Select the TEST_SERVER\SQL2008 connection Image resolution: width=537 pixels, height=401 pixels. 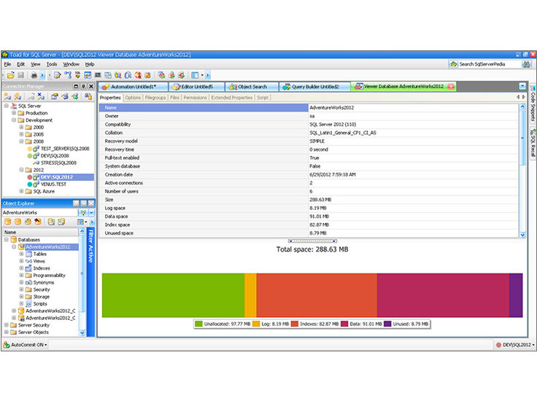click(65, 149)
